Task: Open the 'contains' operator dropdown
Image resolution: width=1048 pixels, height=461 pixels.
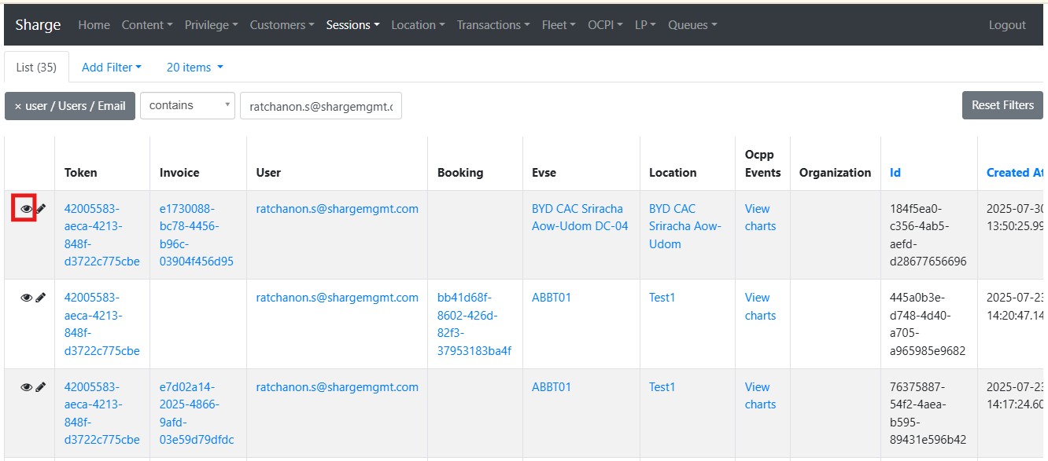Action: pos(187,106)
